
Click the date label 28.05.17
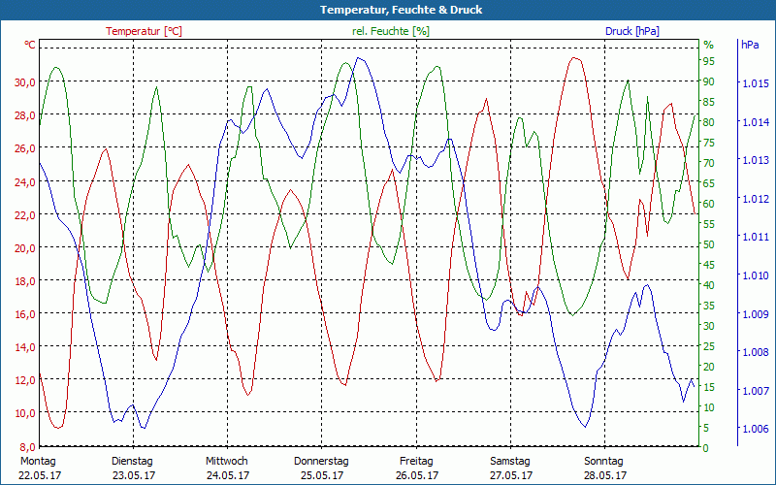coord(603,475)
